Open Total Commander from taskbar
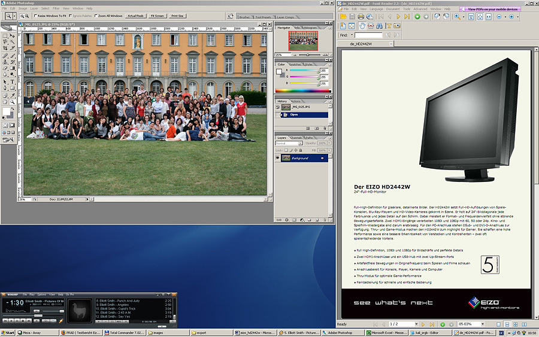Viewport: 539px width, 337px height. coord(125,333)
